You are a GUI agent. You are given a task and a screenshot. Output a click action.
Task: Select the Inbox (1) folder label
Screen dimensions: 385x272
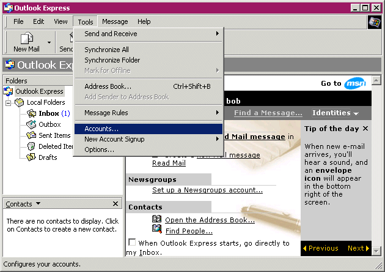pos(54,113)
